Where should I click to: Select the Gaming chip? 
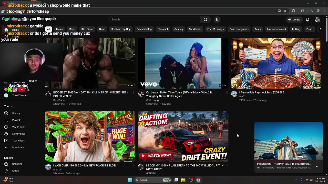(179, 29)
